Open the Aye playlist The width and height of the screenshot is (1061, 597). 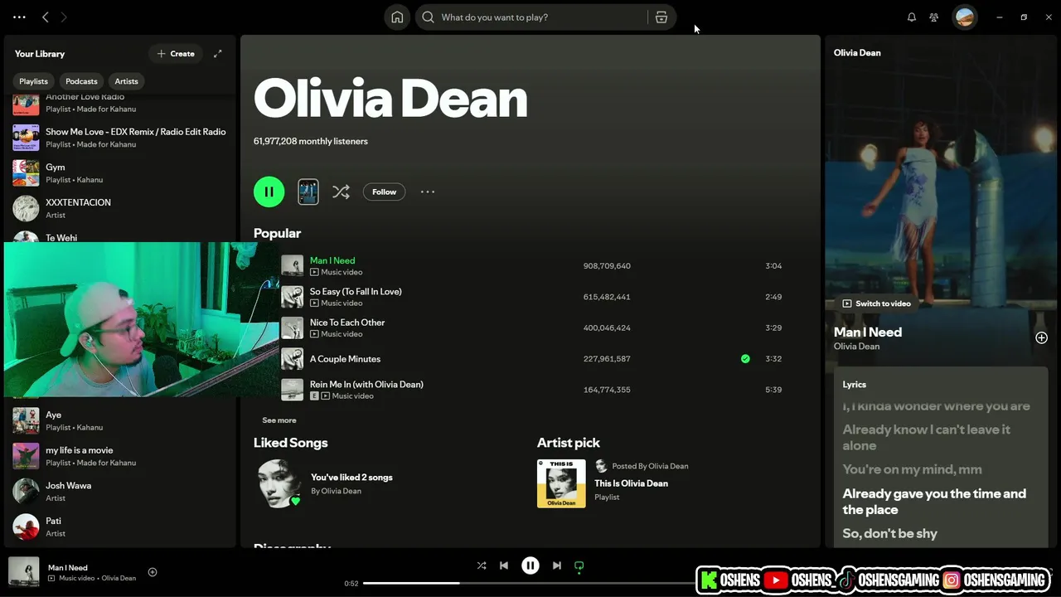click(x=120, y=420)
